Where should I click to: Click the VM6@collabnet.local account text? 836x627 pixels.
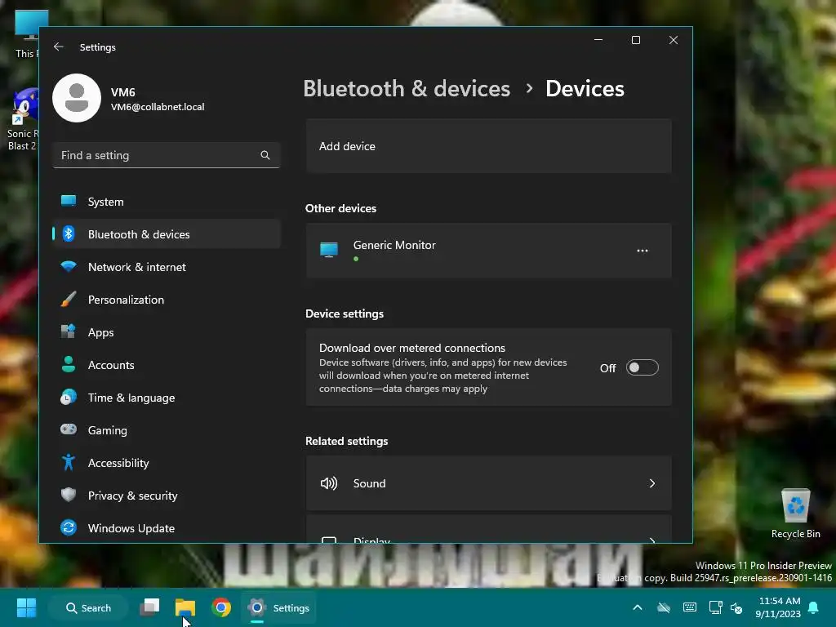[x=158, y=107]
